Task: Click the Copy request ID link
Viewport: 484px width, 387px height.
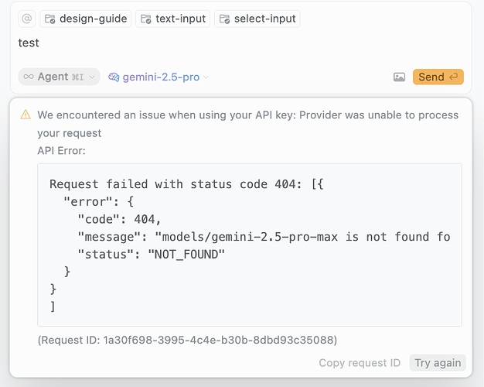Action: tap(360, 362)
